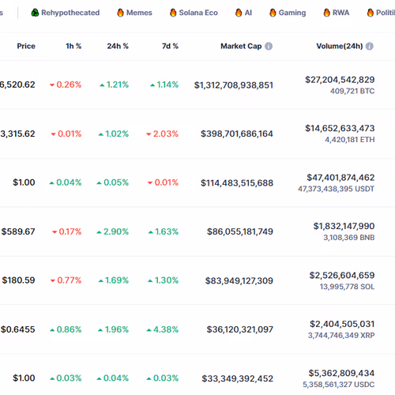395x395 pixels.
Task: Click market cap $398,701,686,164
Action: click(x=237, y=134)
